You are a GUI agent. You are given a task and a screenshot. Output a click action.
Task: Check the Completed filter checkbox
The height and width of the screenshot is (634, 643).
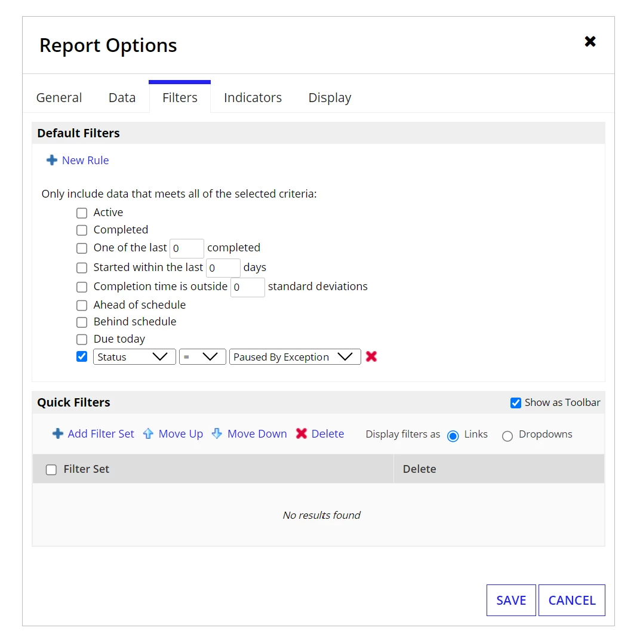[x=82, y=230]
